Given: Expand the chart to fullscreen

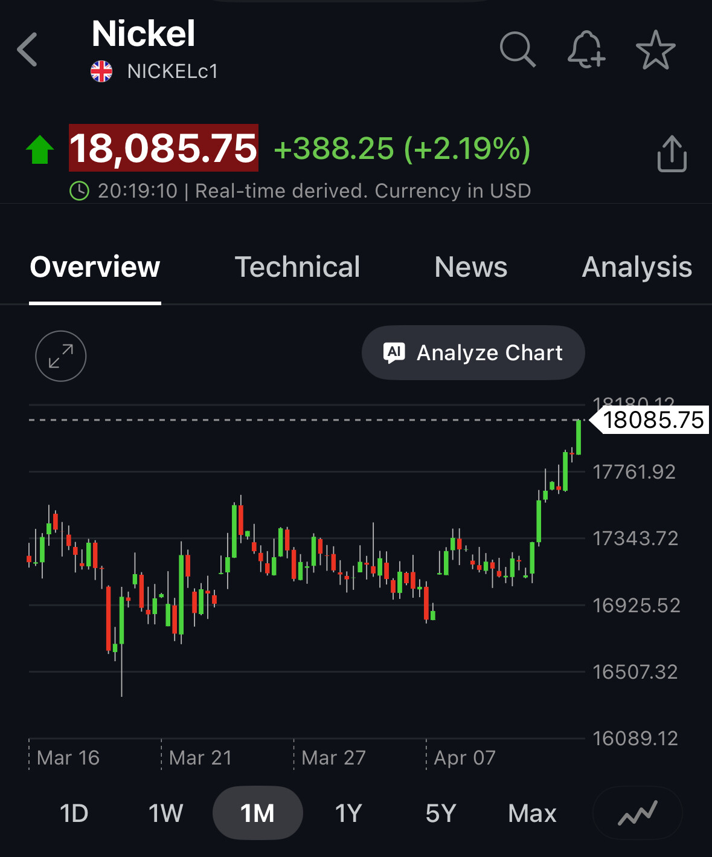Looking at the screenshot, I should coord(61,356).
